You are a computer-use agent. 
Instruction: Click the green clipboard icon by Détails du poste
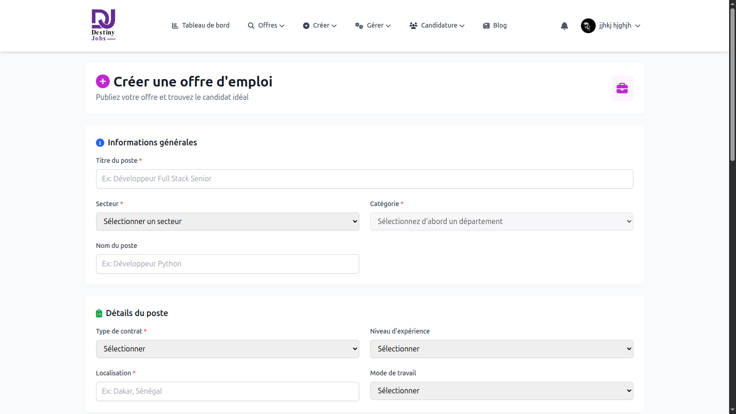[99, 313]
